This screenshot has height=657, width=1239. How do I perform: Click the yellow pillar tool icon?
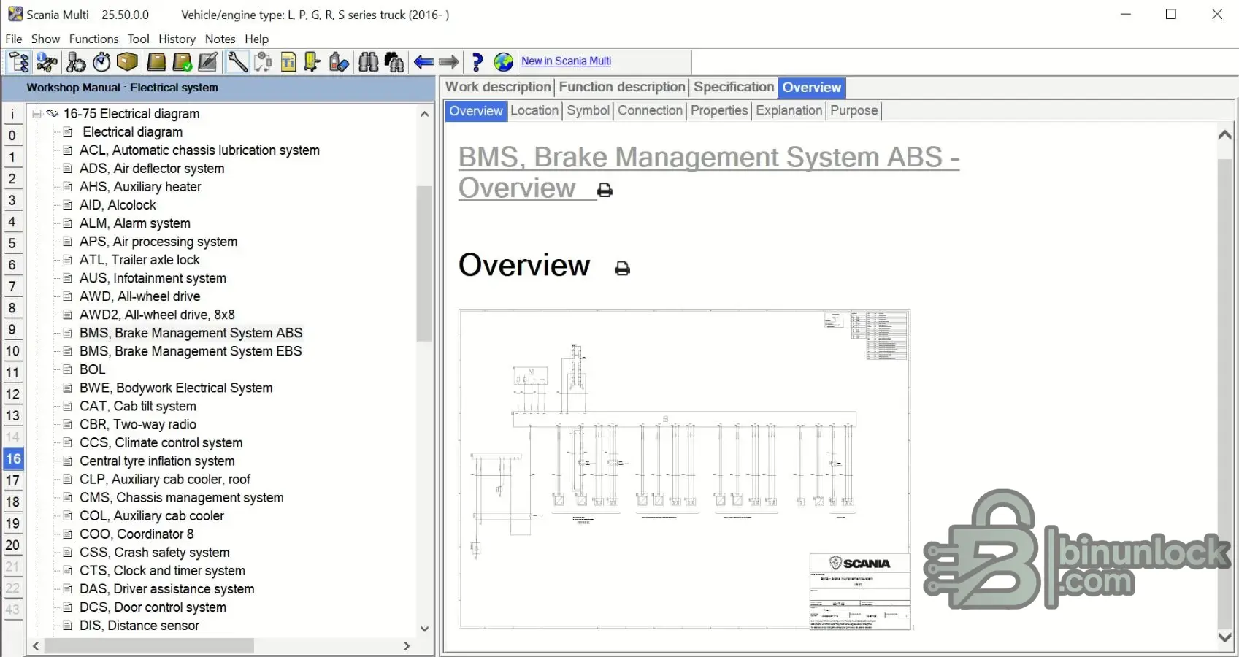tap(312, 62)
